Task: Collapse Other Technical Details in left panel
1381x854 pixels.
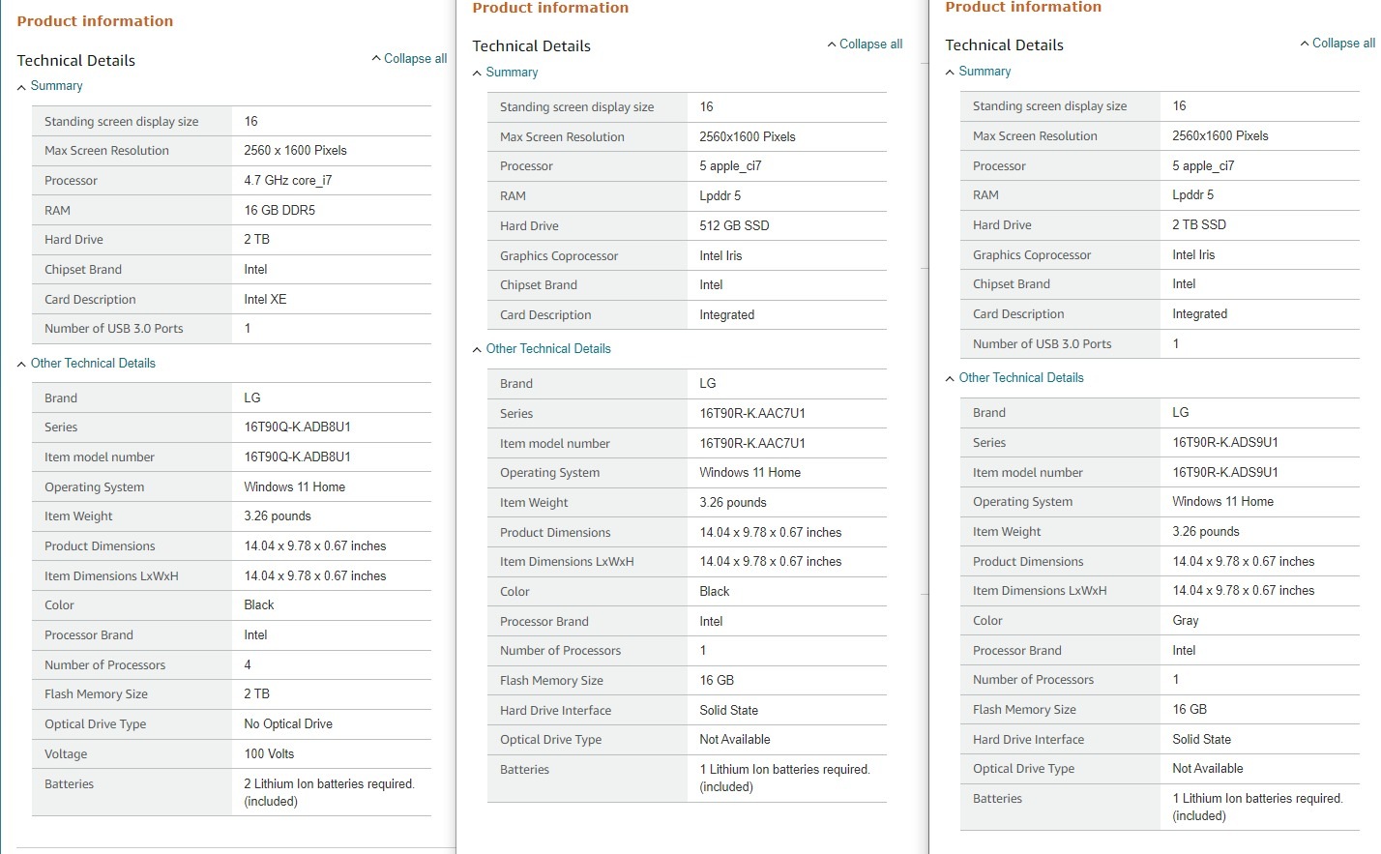Action: point(86,364)
